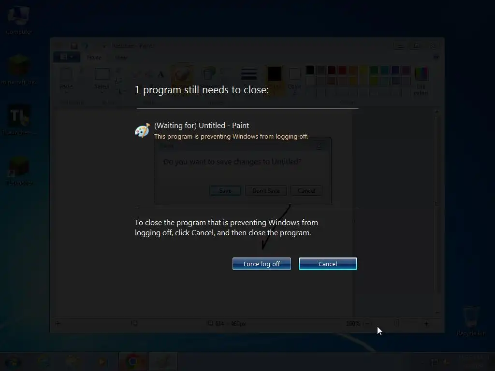The height and width of the screenshot is (371, 495).
Task: Open the line Size selector in Paint
Action: [x=249, y=77]
